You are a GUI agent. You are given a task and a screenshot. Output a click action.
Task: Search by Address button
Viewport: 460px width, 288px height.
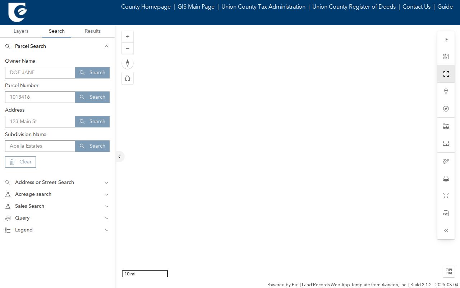tap(92, 122)
